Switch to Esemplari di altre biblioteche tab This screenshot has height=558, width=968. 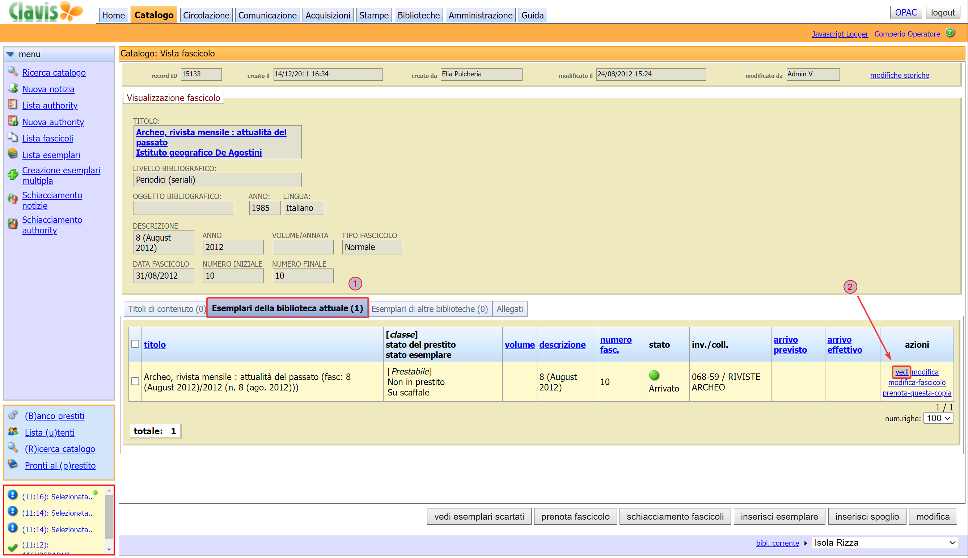pyautogui.click(x=429, y=309)
